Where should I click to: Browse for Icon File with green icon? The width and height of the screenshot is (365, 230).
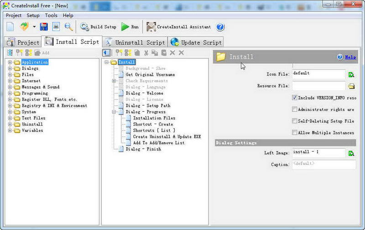(351, 75)
